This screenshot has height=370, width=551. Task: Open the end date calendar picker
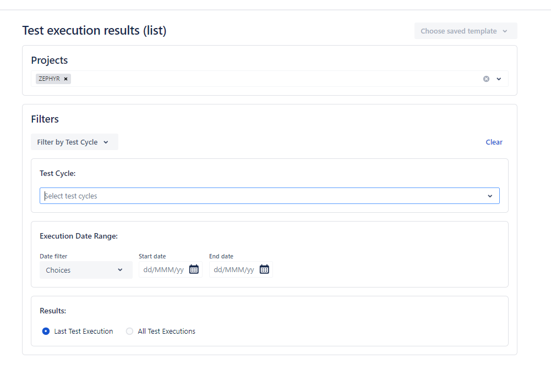click(264, 269)
